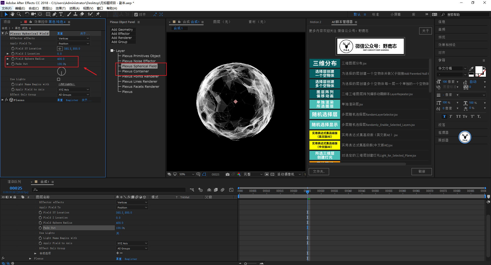491x265 pixels.
Task: Click the 刷新 refresh button
Action: tap(422, 171)
